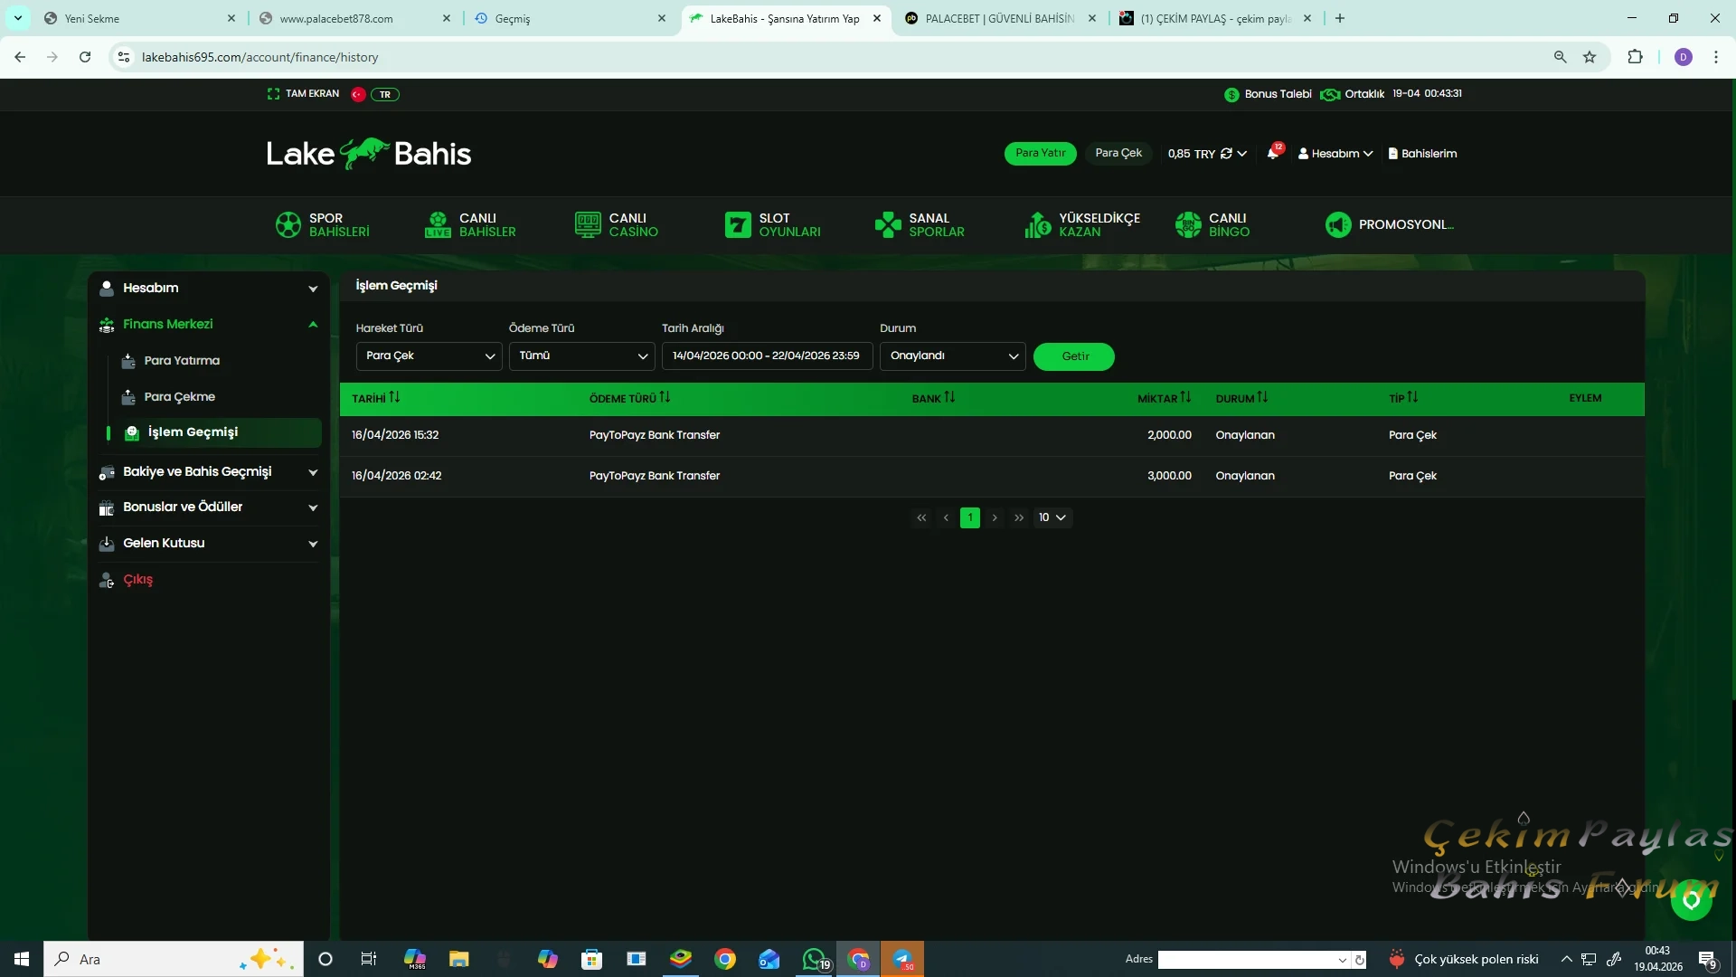Open Telegram from the taskbar

[902, 959]
